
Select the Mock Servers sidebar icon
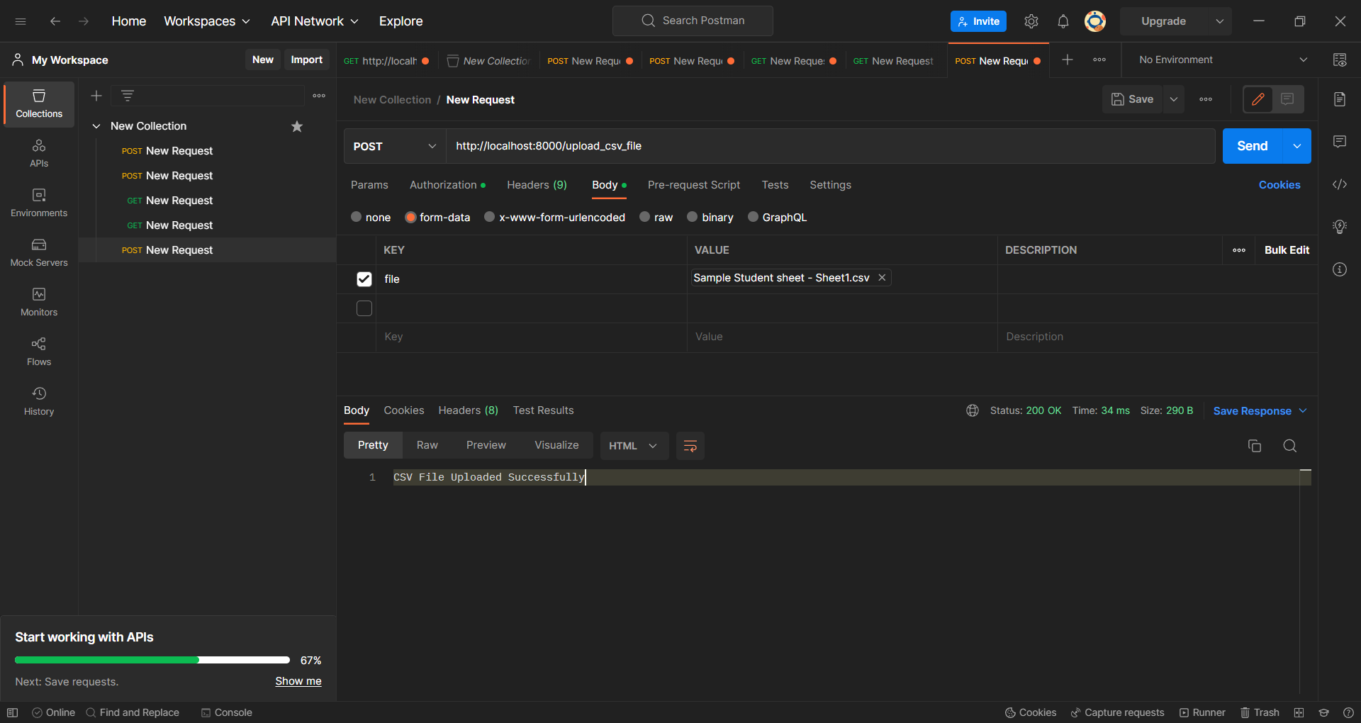[38, 253]
